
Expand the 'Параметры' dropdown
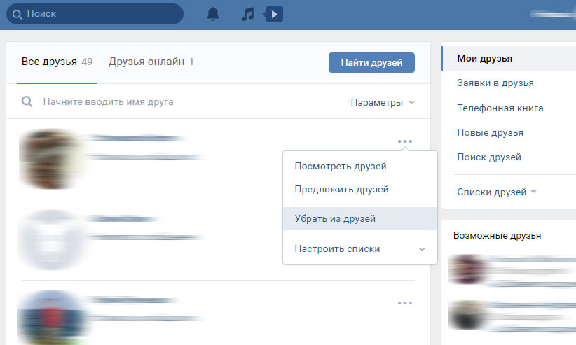[383, 102]
